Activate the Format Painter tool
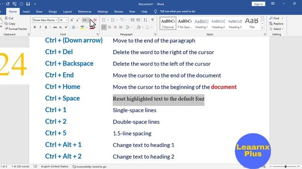 [16, 29]
